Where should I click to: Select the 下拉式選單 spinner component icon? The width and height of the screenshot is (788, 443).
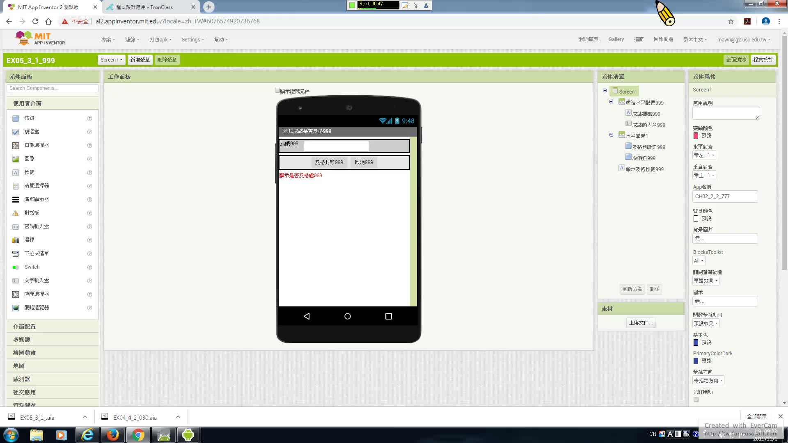[x=16, y=254]
